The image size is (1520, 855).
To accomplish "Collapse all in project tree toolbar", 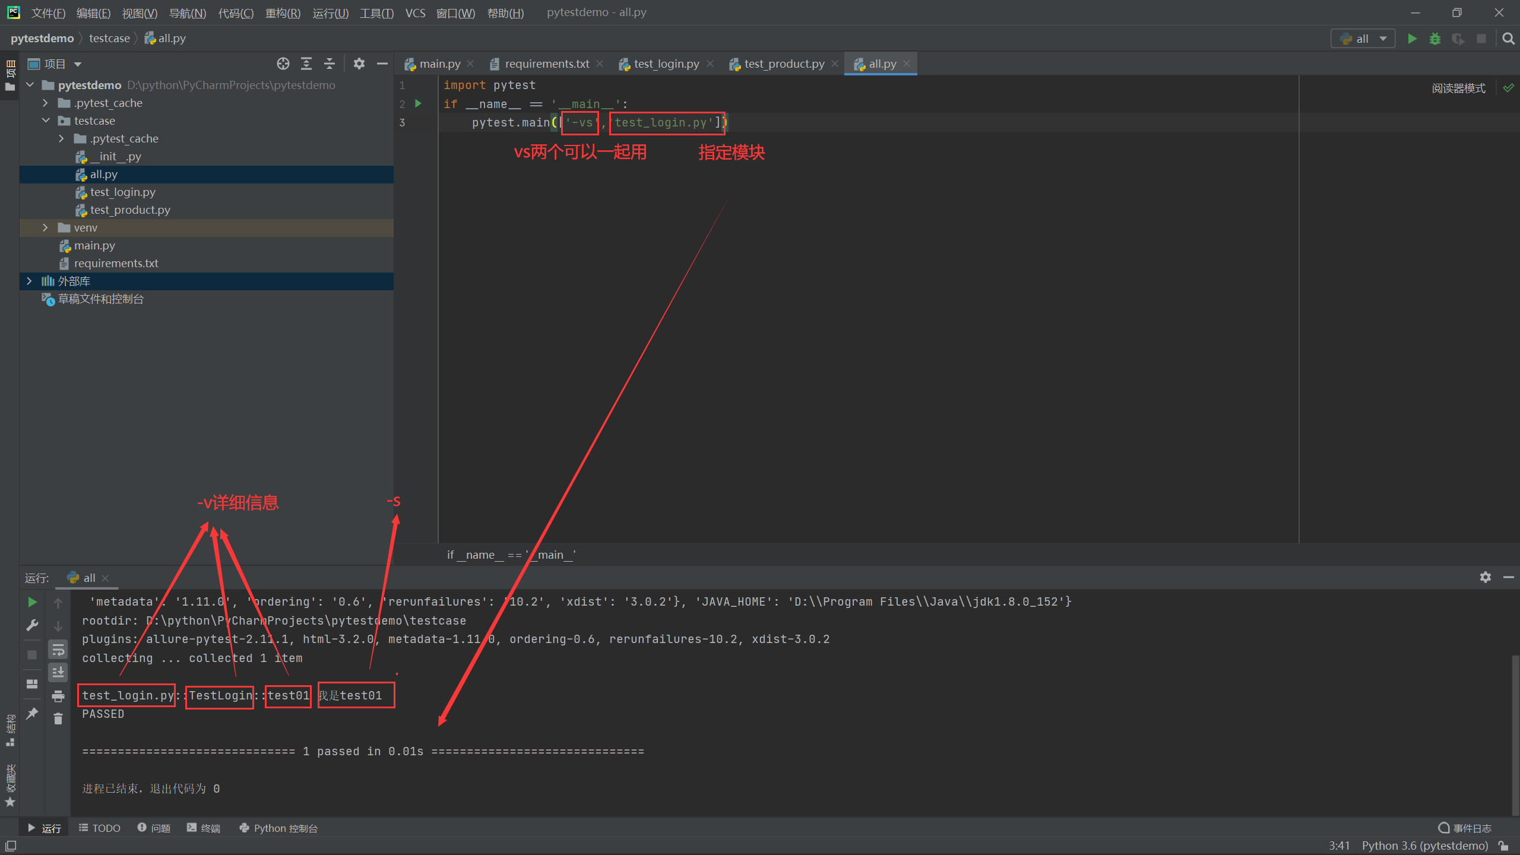I will (x=330, y=64).
